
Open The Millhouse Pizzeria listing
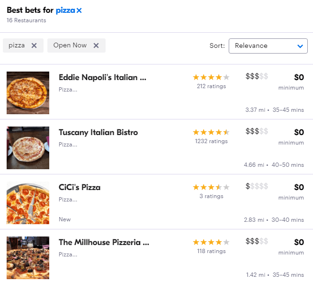click(x=104, y=242)
